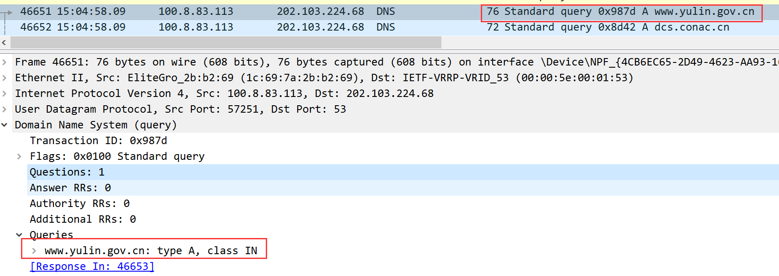Expand the Ethernet II section
Screen dimensions: 779x276
(x=4, y=78)
